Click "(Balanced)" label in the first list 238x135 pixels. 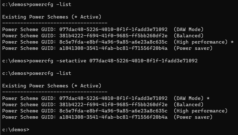(x=188, y=36)
